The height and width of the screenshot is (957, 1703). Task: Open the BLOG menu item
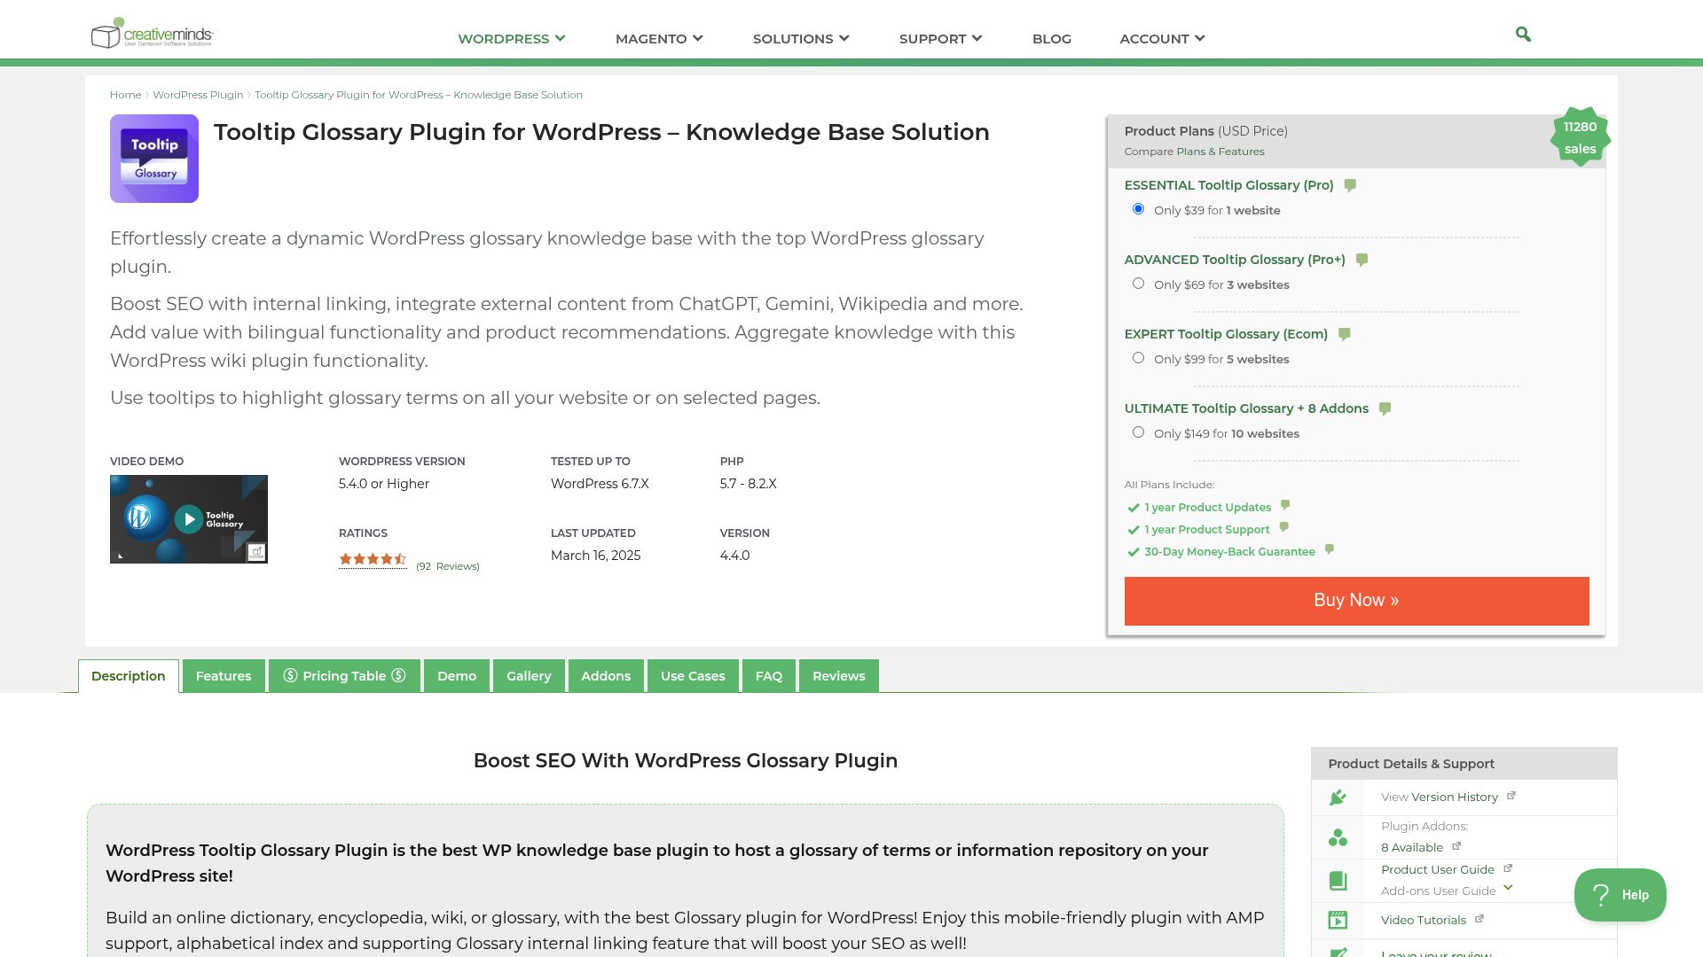pyautogui.click(x=1051, y=38)
